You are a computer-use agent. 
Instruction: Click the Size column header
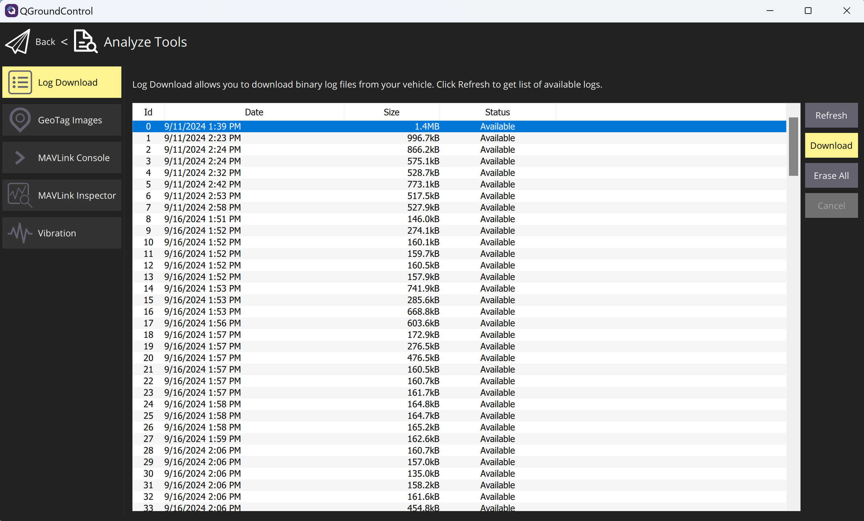[391, 112]
